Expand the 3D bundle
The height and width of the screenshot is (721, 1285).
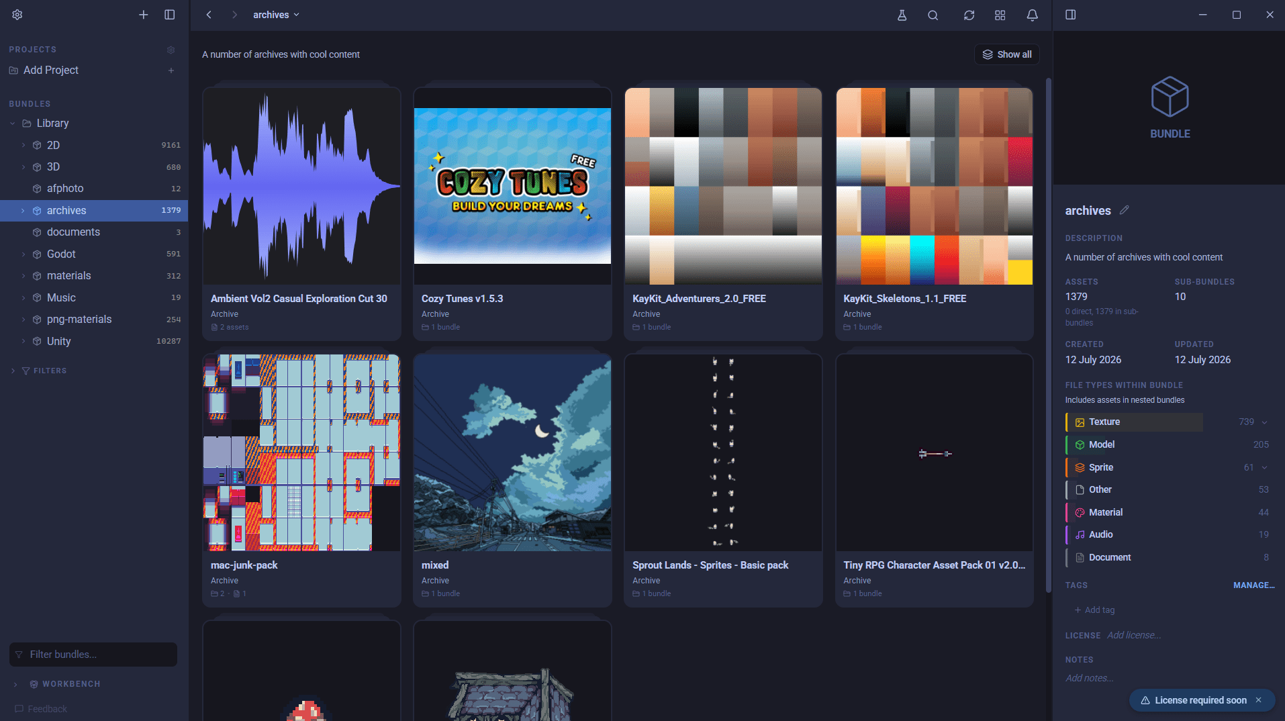pos(23,166)
